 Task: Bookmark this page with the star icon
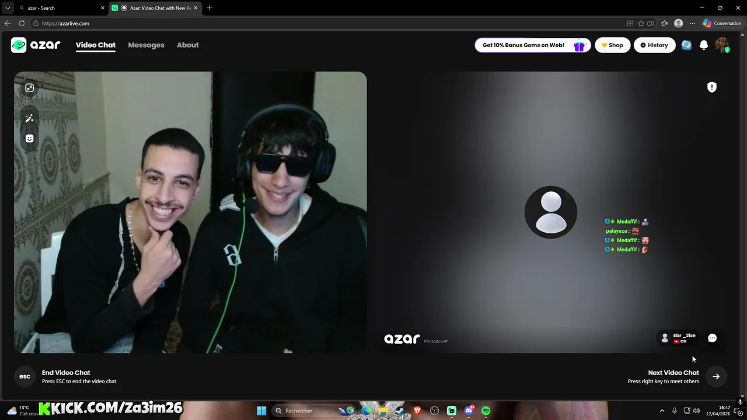click(641, 23)
